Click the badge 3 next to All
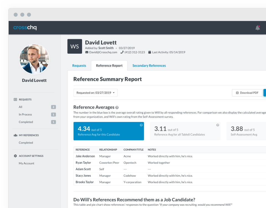Viewport: 266px width, 208px height. click(53, 107)
